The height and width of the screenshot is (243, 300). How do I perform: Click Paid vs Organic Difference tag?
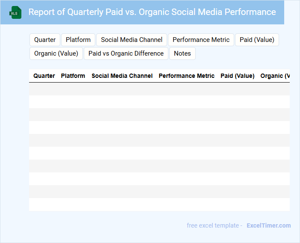point(126,53)
